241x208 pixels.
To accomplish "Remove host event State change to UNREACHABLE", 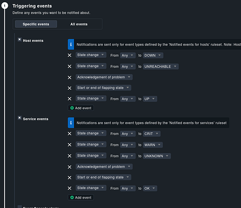I will point(69,67).
